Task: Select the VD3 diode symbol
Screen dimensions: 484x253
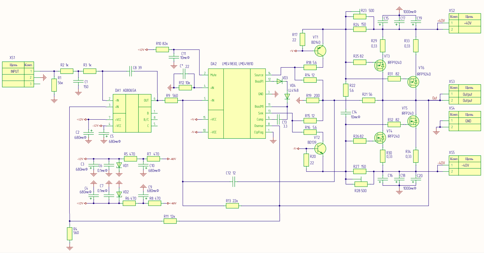Action: pyautogui.click(x=280, y=81)
